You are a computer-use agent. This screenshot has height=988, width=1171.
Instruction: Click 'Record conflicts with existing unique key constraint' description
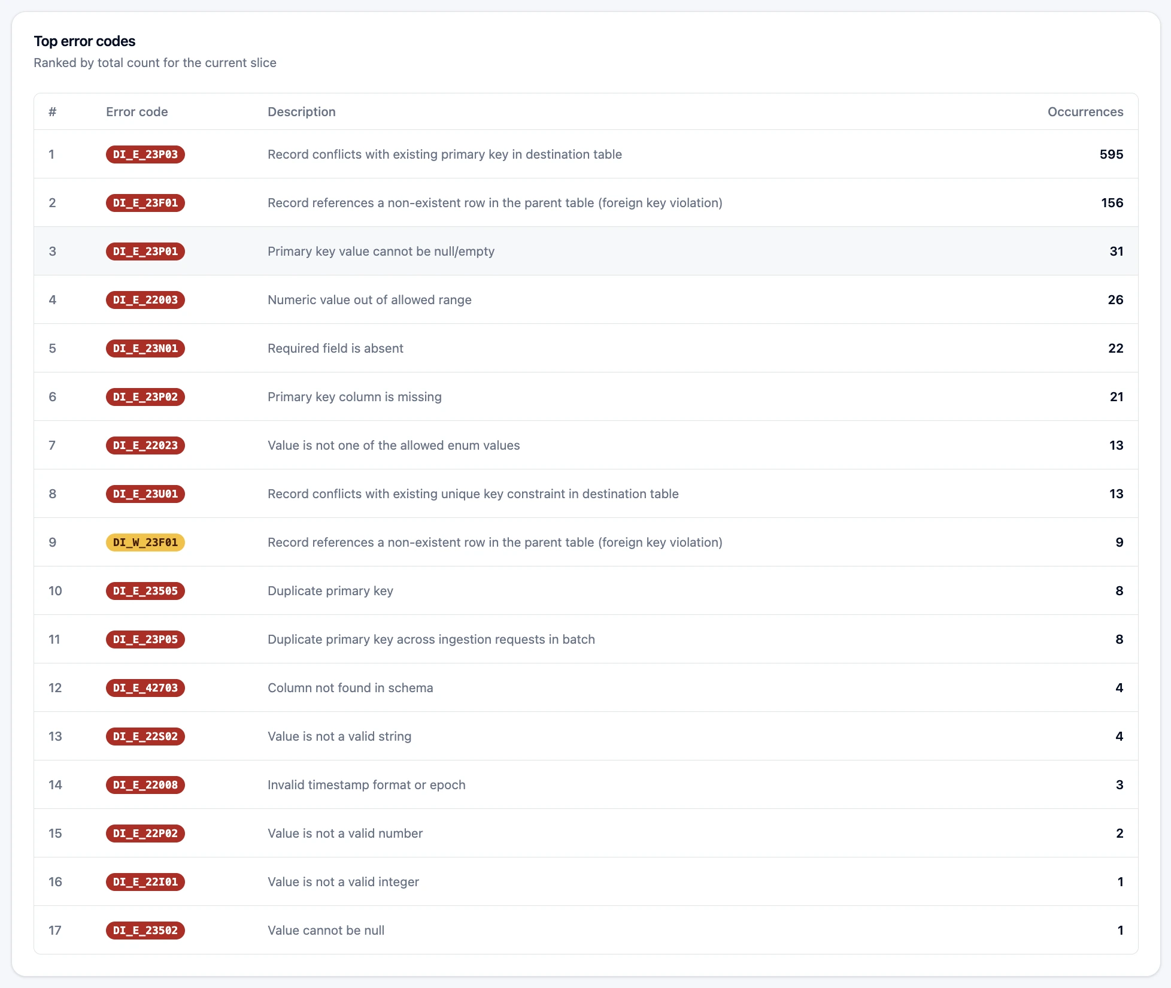point(473,494)
